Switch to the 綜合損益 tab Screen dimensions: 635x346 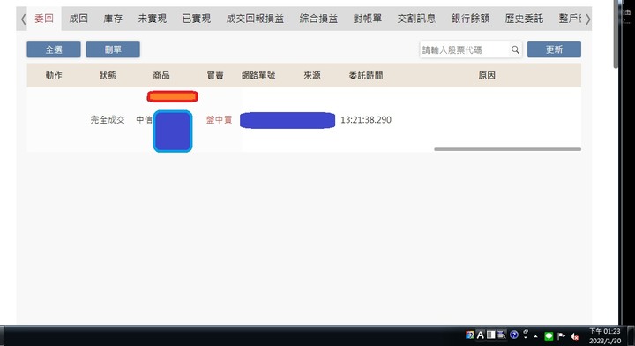tap(318, 19)
